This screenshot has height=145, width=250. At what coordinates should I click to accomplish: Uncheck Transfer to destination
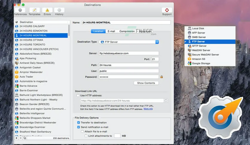tap(79, 122)
